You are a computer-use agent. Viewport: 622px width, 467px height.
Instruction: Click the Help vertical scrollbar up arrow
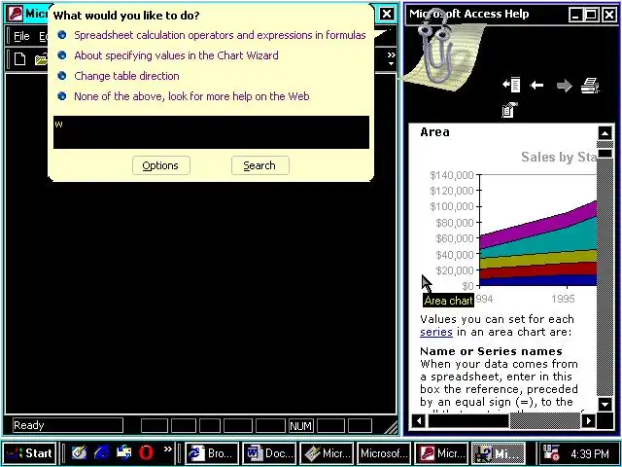tap(605, 133)
